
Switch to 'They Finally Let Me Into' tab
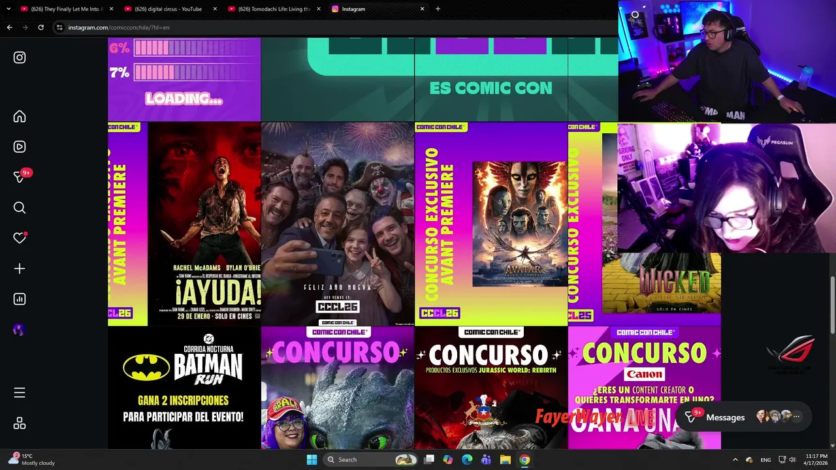coord(65,8)
